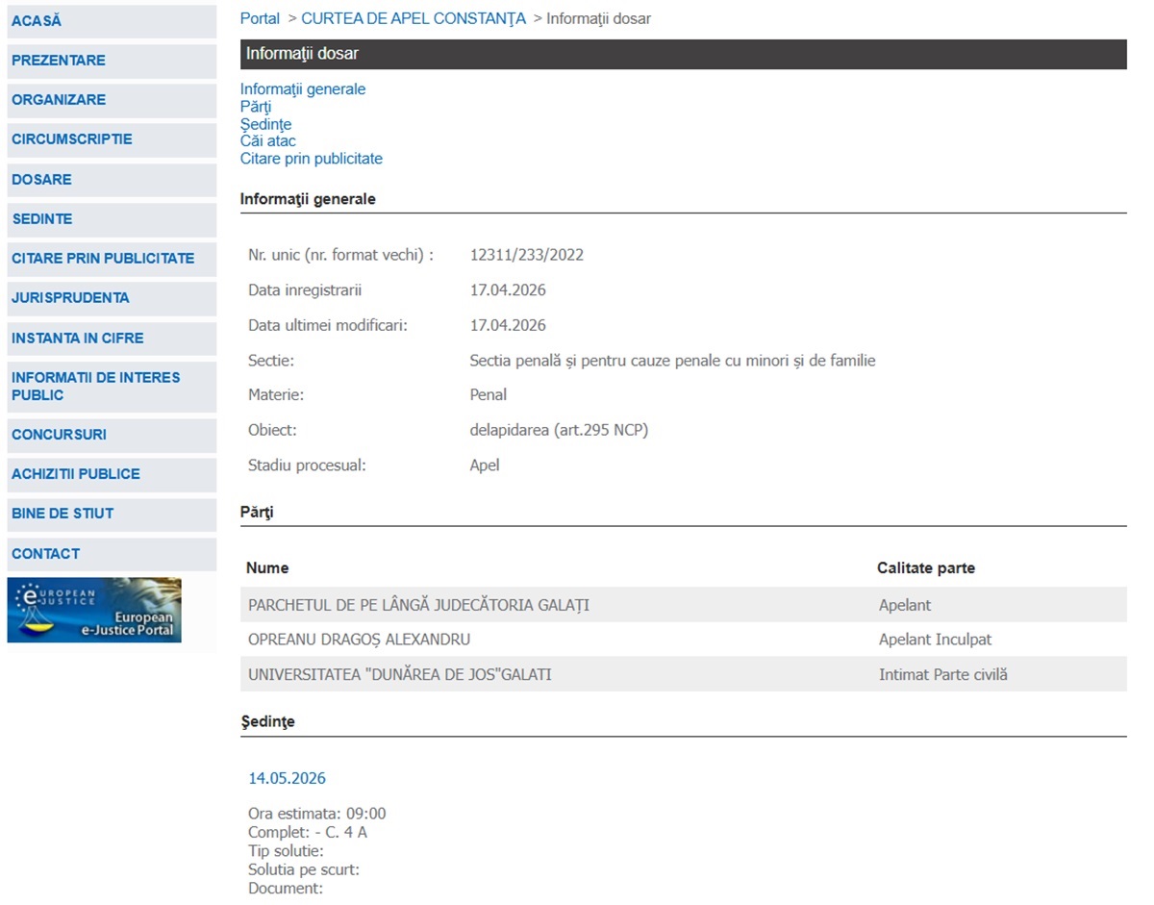Image resolution: width=1154 pixels, height=905 pixels.
Task: Click the Apelant Inculpat cell
Action: (935, 640)
